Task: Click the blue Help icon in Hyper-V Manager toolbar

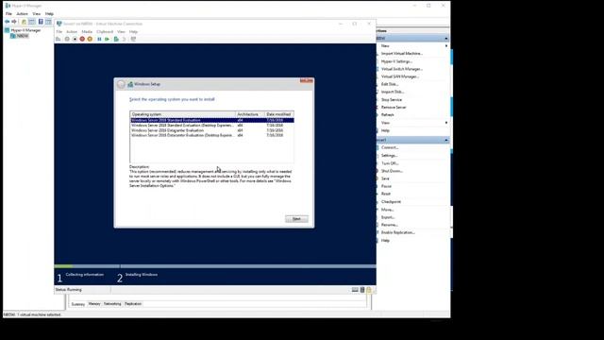Action: point(41,22)
